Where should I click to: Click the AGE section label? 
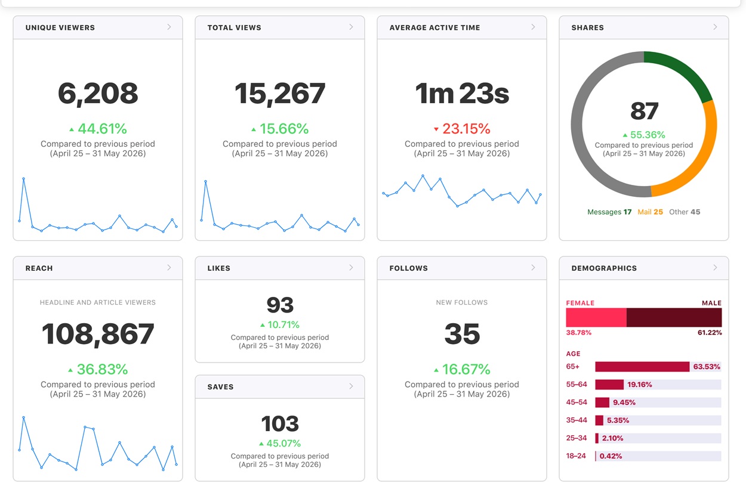pos(573,354)
